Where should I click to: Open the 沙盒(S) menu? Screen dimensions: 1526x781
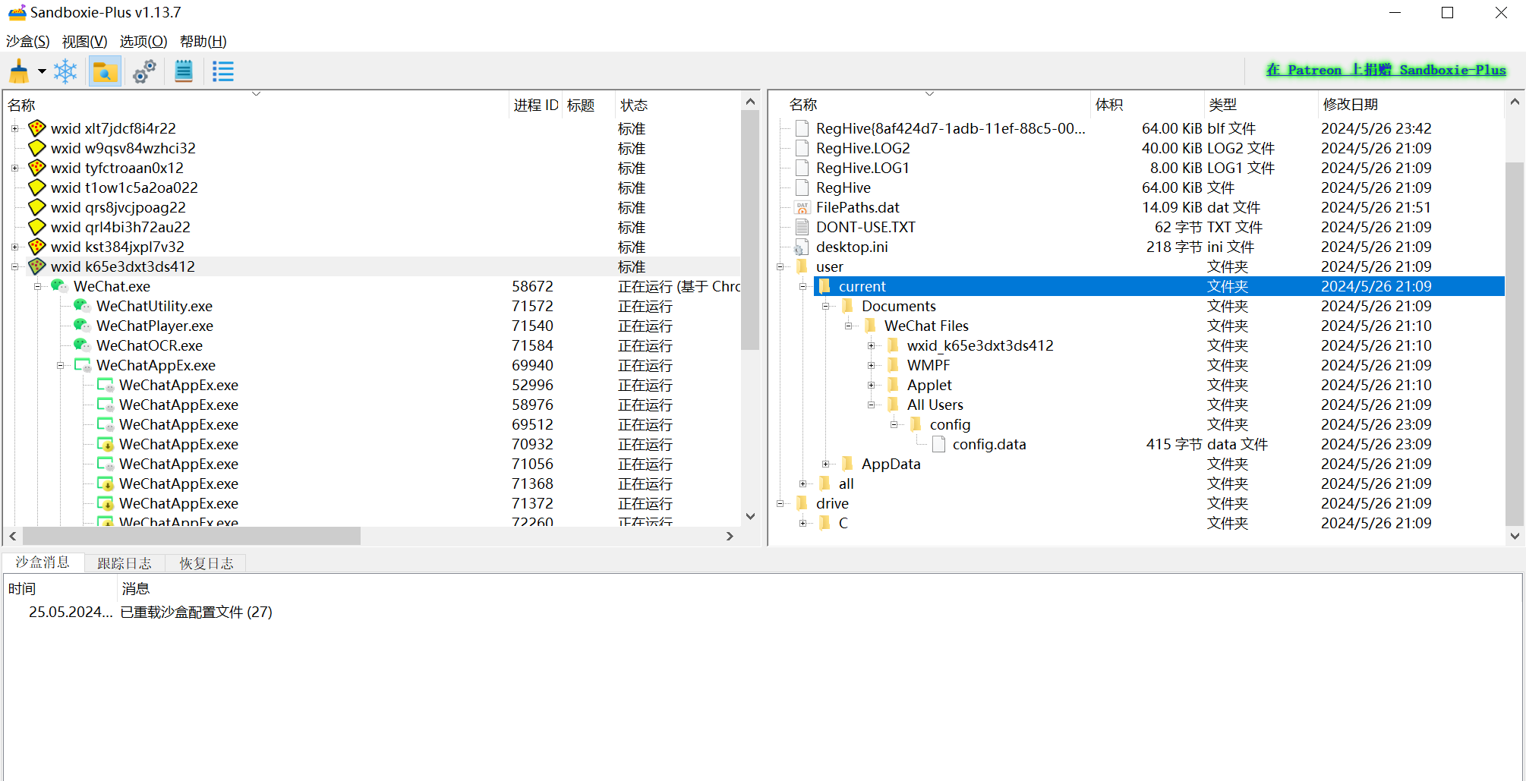point(28,42)
